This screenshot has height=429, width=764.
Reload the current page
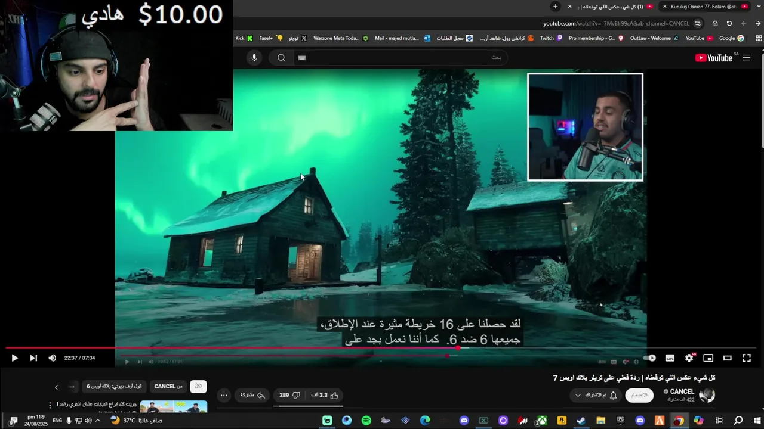coord(729,23)
